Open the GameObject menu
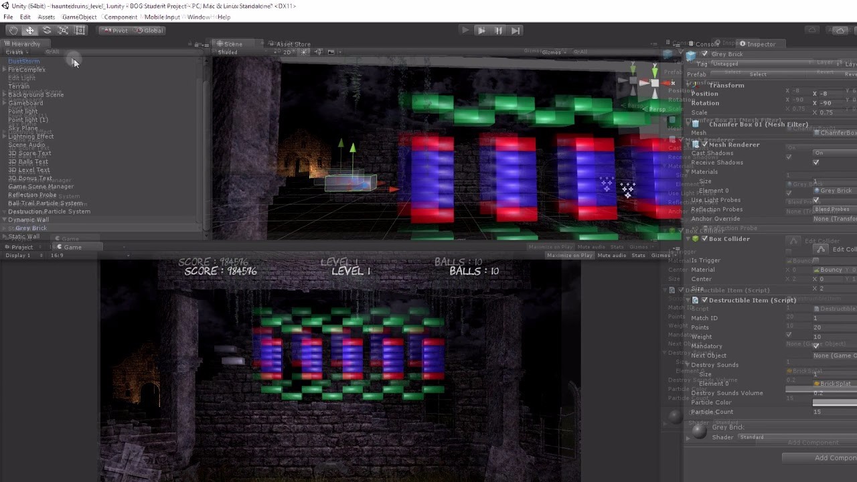The image size is (857, 482). coord(79,17)
